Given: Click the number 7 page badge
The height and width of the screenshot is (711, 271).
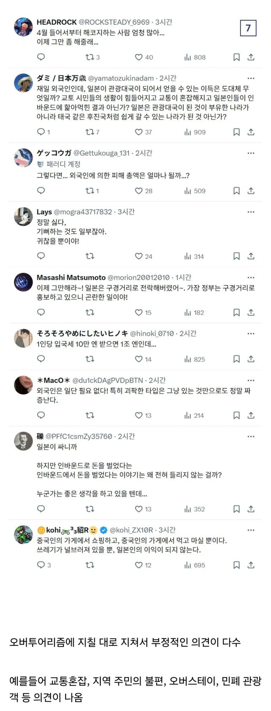Looking at the screenshot, I should click(248, 28).
